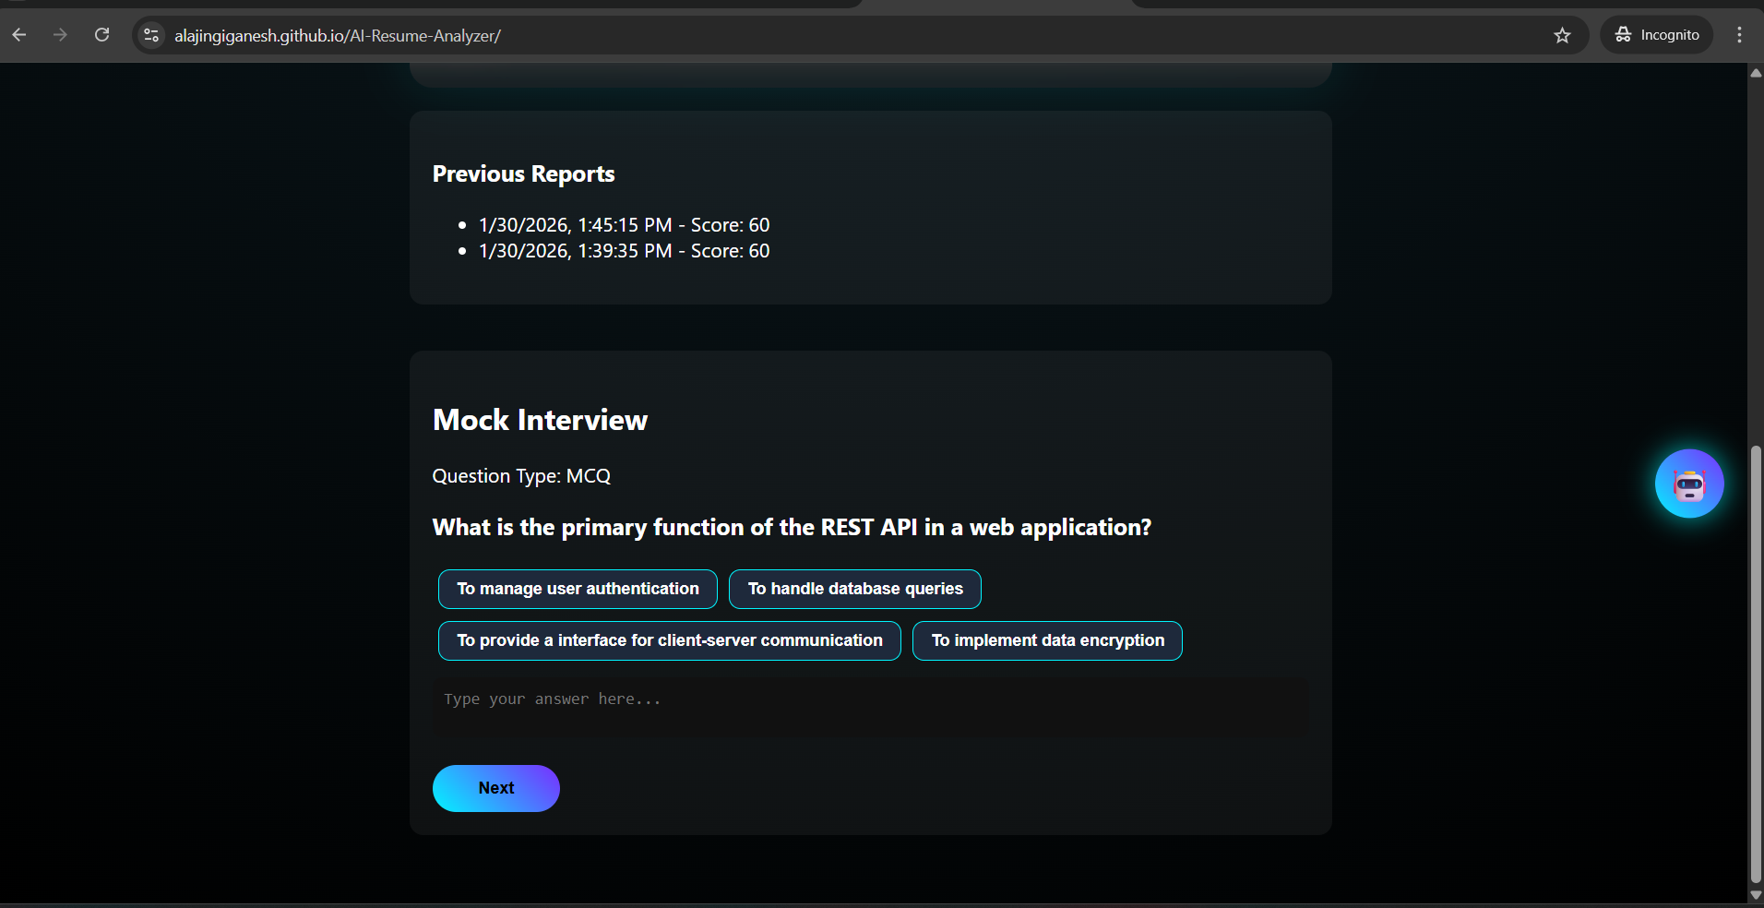
Task: Open Chrome's three-dot menu
Action: (1739, 35)
